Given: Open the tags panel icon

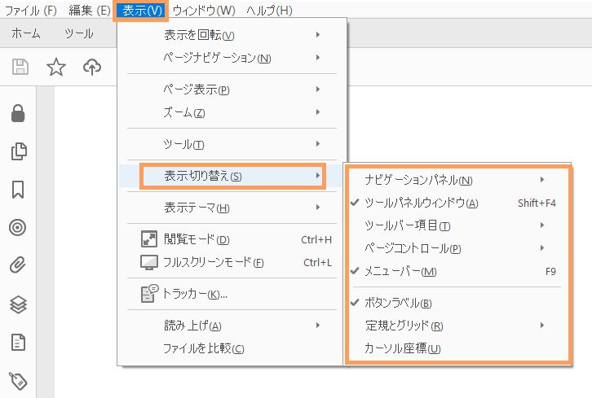Looking at the screenshot, I should pyautogui.click(x=18, y=380).
